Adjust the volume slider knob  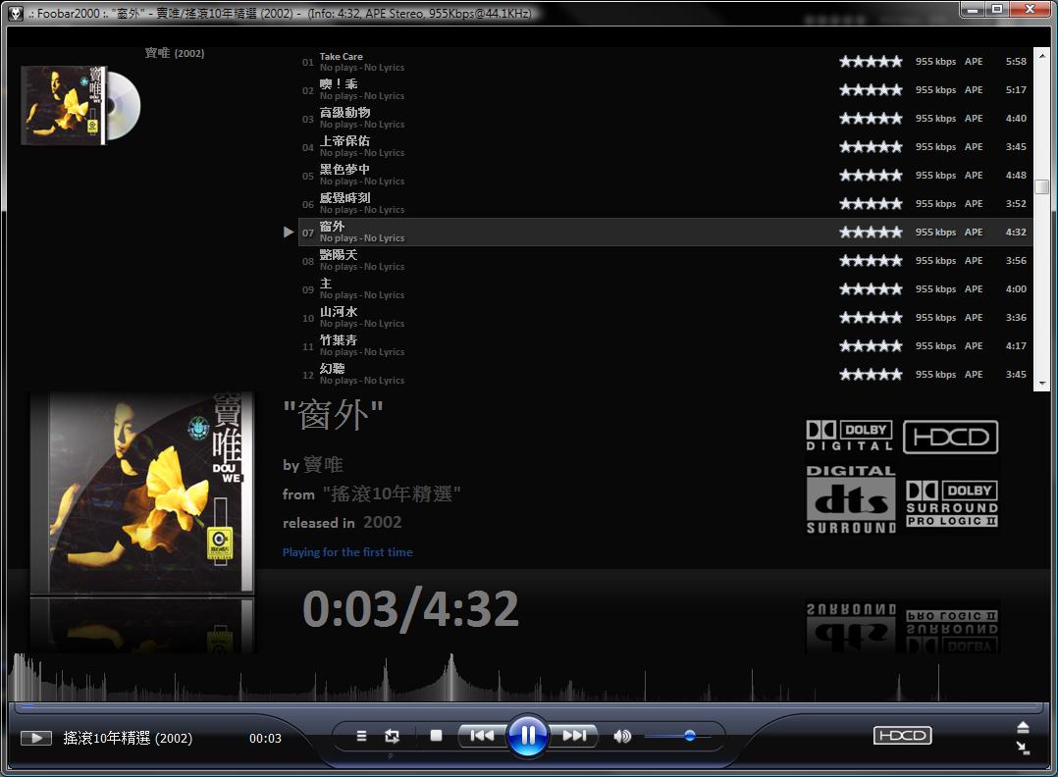[x=690, y=736]
